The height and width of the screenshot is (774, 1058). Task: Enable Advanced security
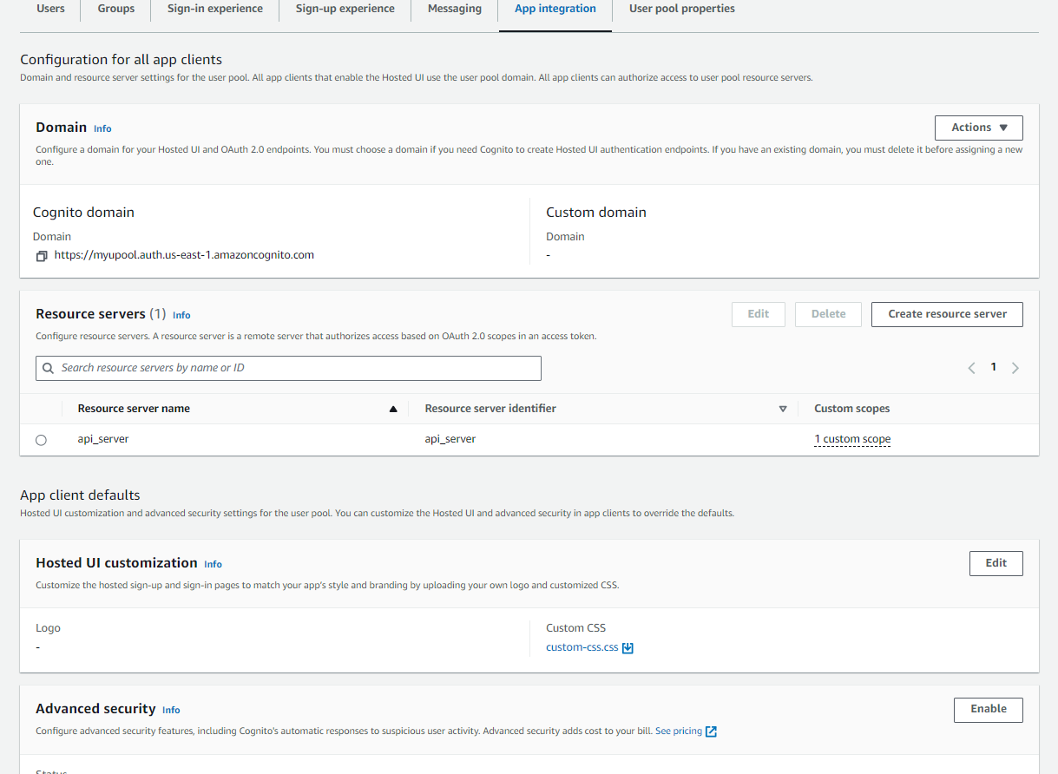tap(988, 709)
